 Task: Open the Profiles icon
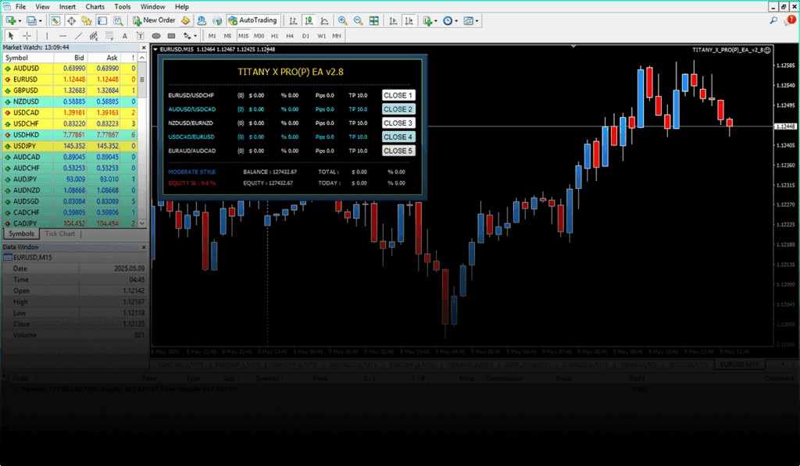pos(31,21)
